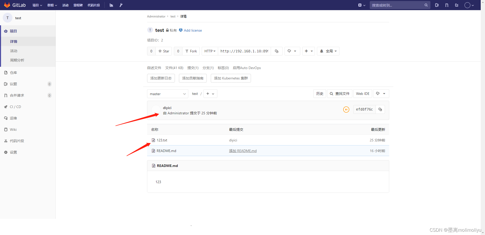The height and width of the screenshot is (235, 485).
Task: Fork the project
Action: [191, 51]
